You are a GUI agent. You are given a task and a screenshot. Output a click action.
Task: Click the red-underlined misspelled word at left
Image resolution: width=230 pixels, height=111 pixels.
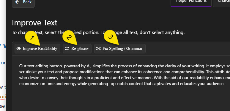(x=3, y=97)
